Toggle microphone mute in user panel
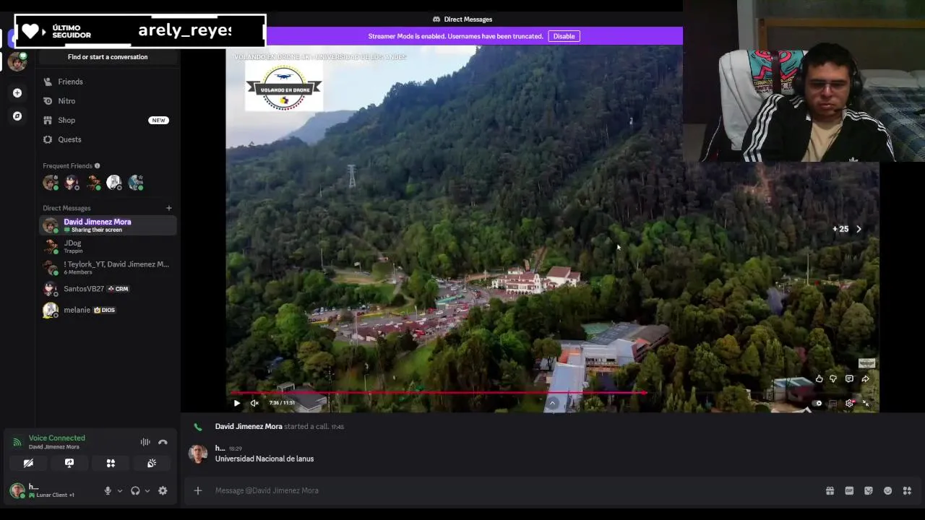This screenshot has height=520, width=925. tap(108, 490)
